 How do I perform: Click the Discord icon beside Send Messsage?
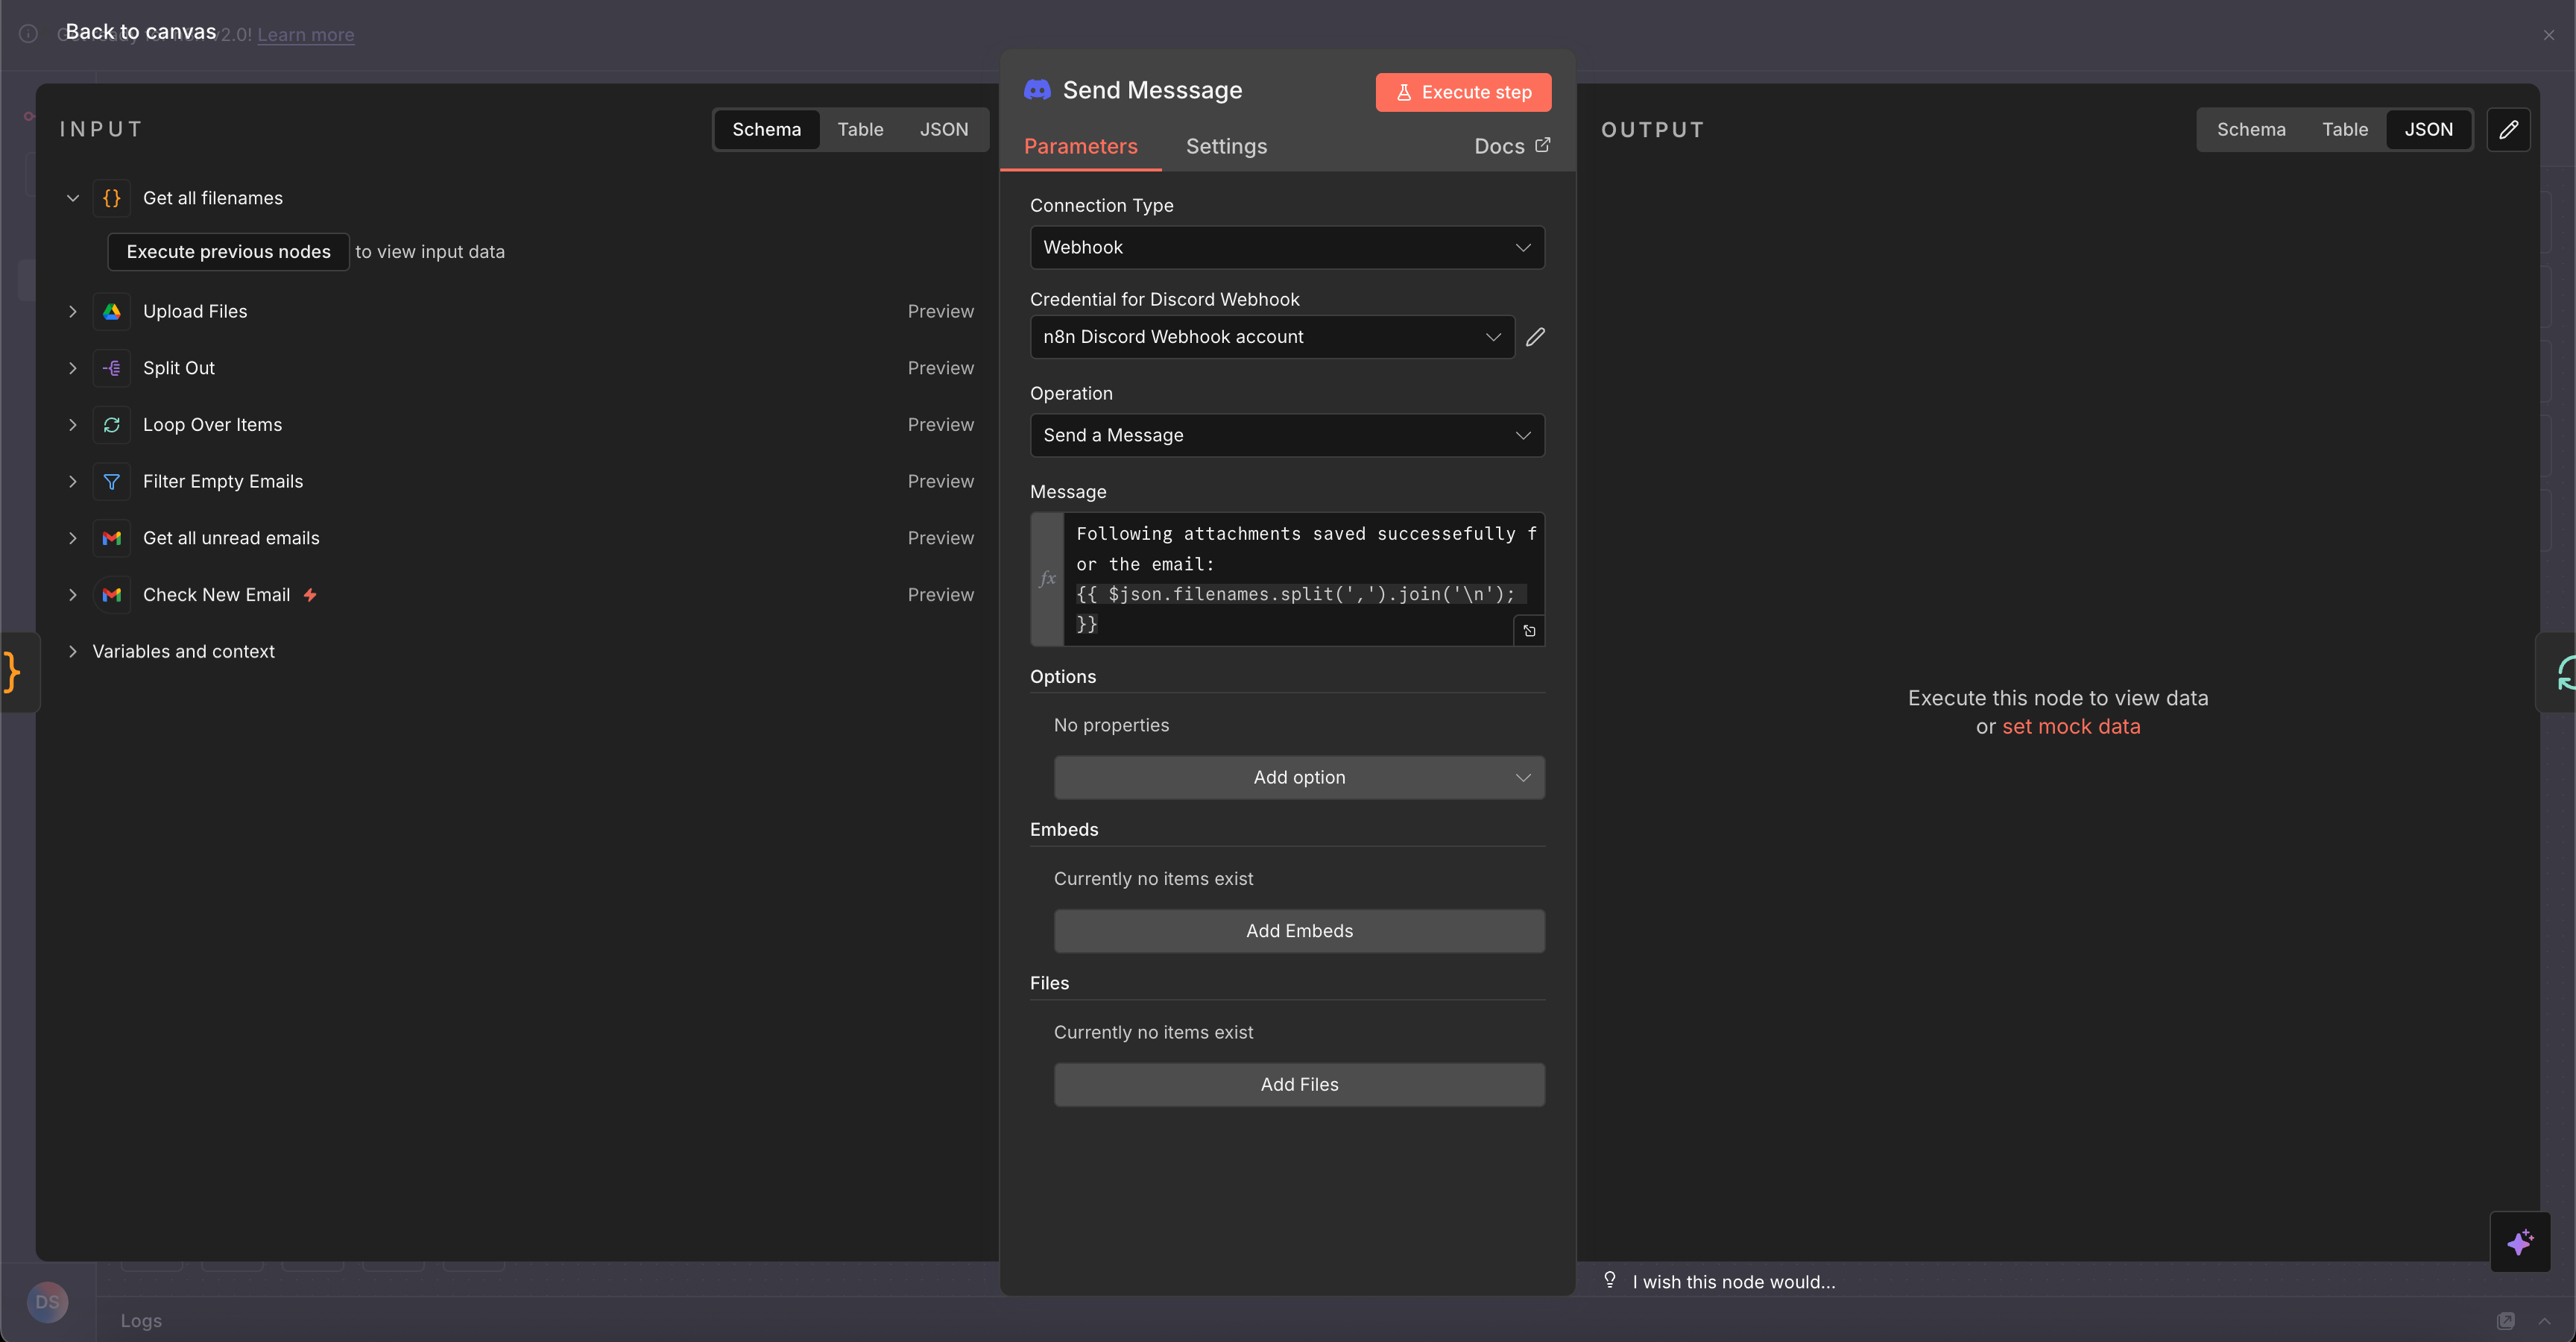[x=1037, y=90]
